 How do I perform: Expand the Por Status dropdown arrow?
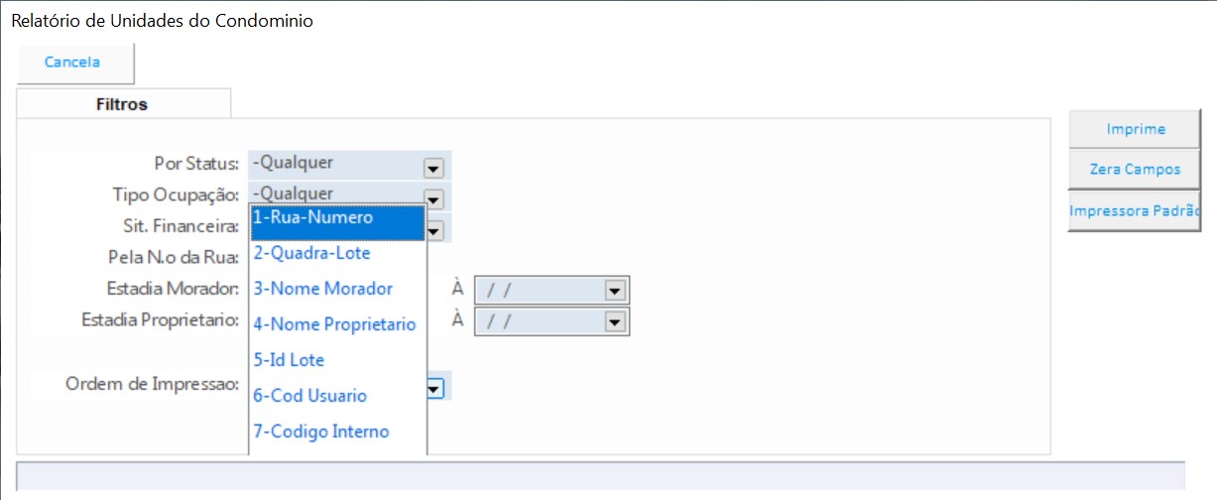(433, 167)
